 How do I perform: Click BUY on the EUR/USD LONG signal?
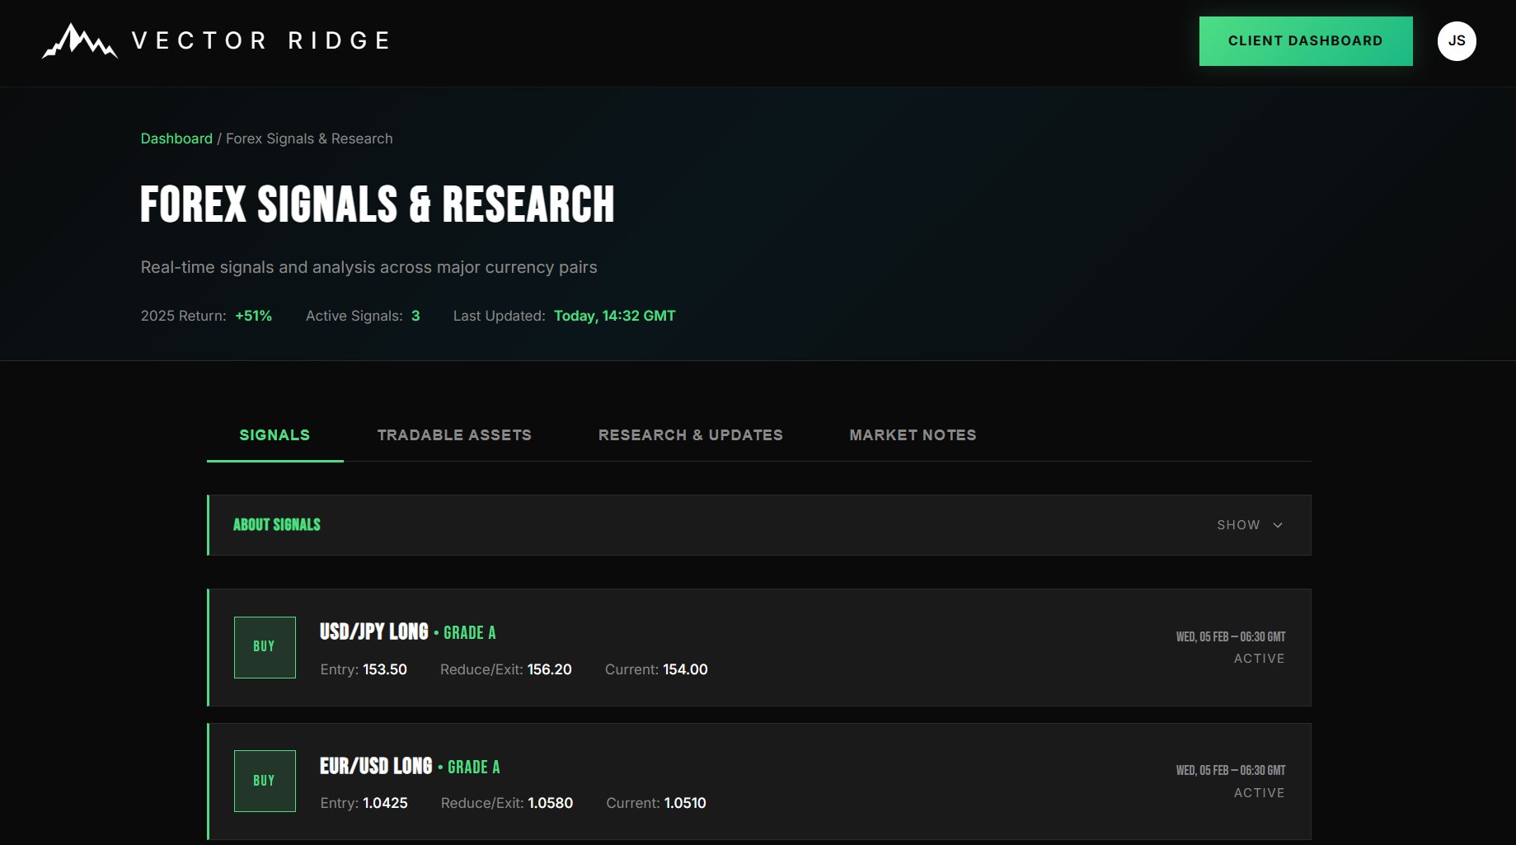point(264,781)
